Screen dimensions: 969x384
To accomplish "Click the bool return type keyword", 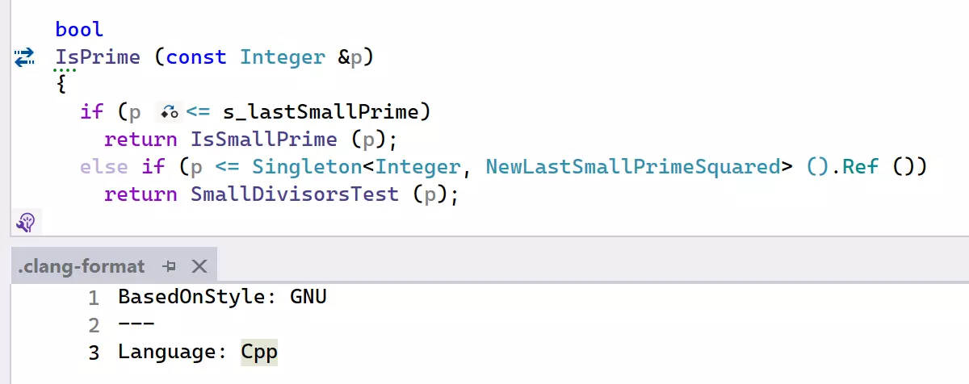I will 79,30.
